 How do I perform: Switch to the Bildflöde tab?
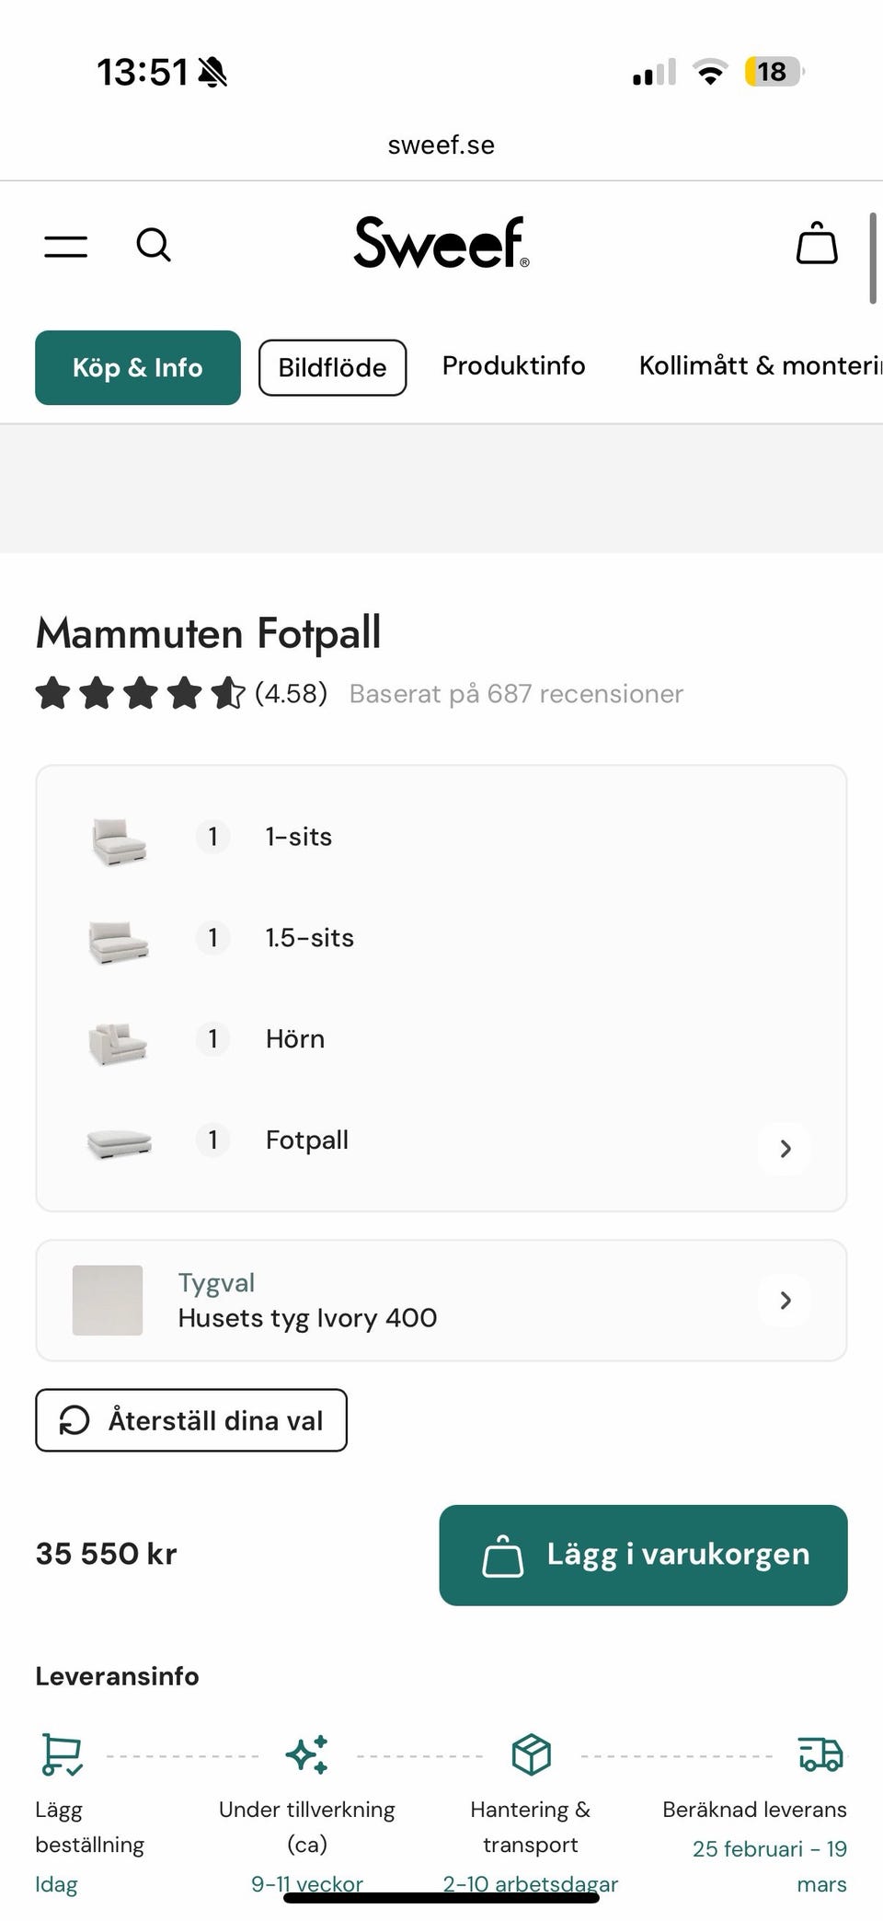pyautogui.click(x=332, y=367)
